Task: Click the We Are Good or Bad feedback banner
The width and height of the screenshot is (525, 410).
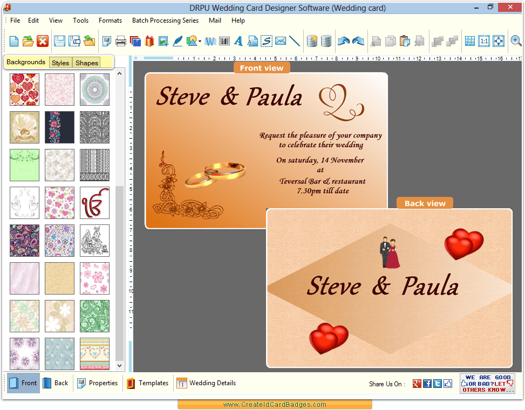Action: click(487, 384)
